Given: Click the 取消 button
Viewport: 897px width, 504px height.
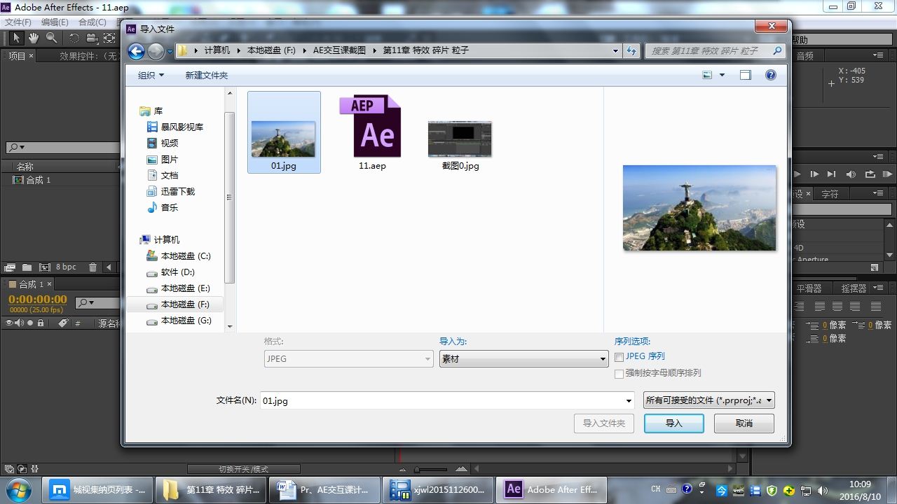Looking at the screenshot, I should tap(744, 423).
